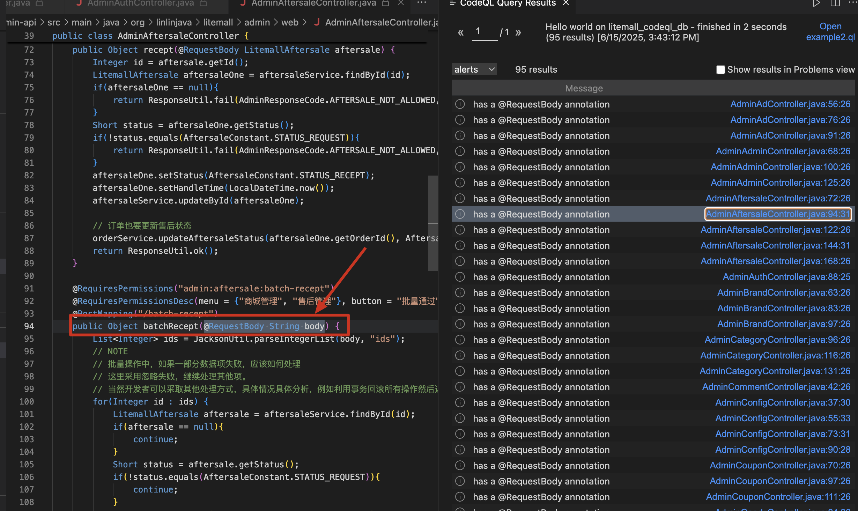Switch to AdminAuthController.java tab

[x=140, y=3]
